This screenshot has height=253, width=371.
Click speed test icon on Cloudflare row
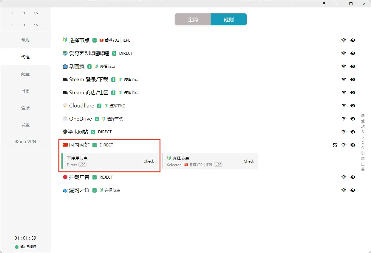(x=344, y=106)
